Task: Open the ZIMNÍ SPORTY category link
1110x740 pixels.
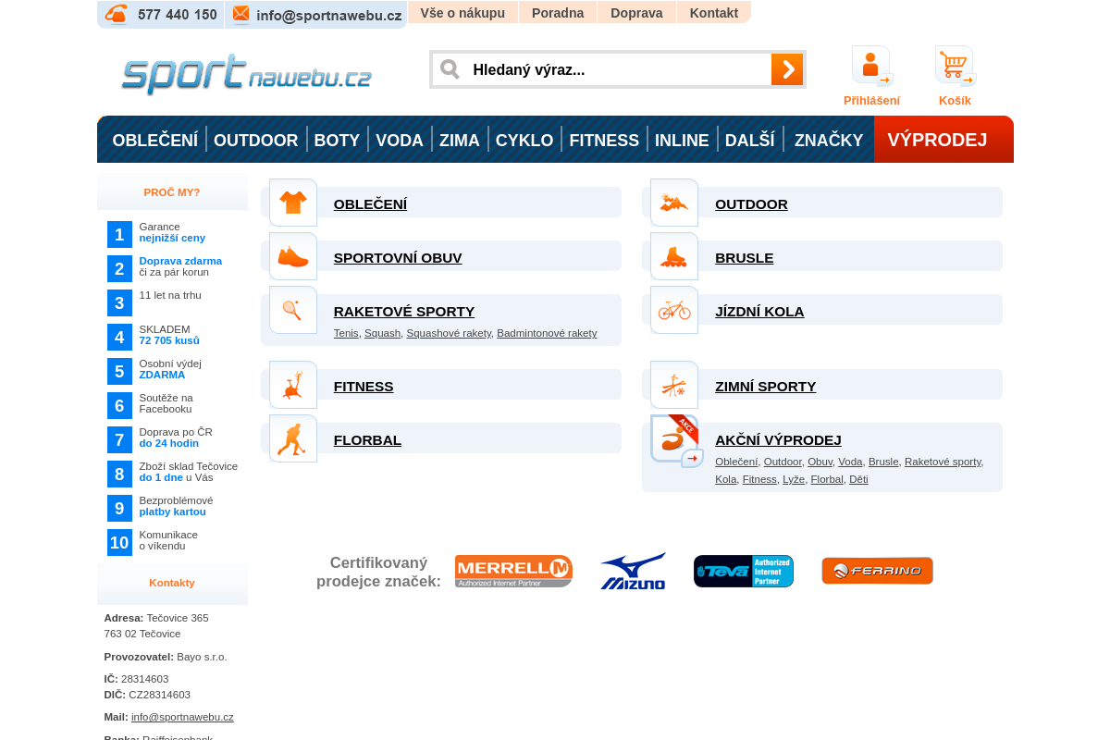Action: [x=765, y=387]
